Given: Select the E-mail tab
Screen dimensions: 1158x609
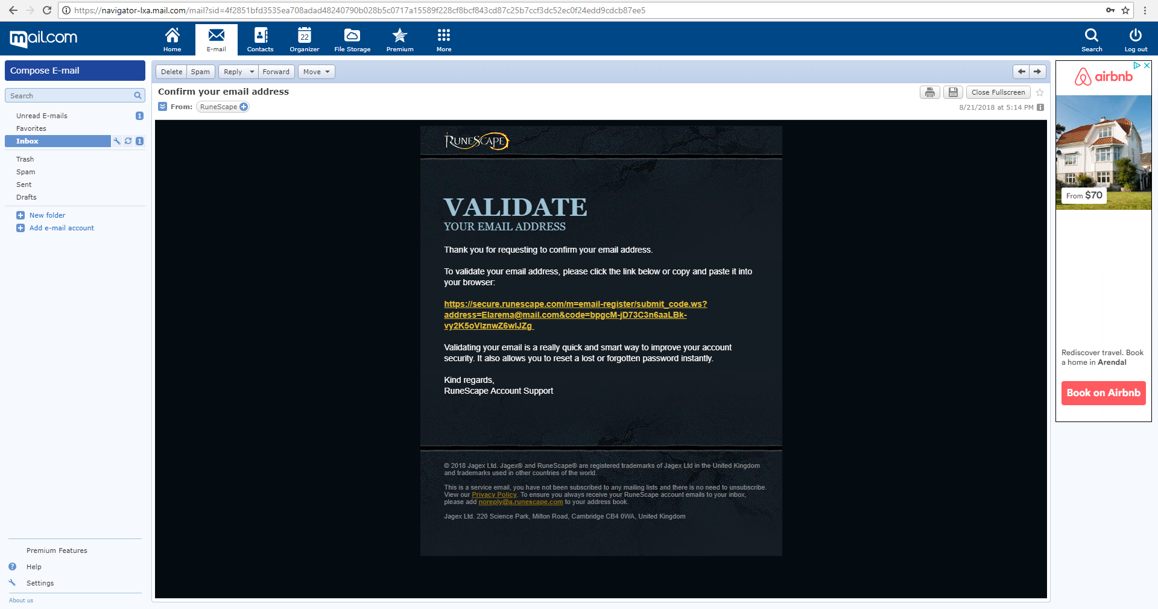Looking at the screenshot, I should click(x=216, y=40).
